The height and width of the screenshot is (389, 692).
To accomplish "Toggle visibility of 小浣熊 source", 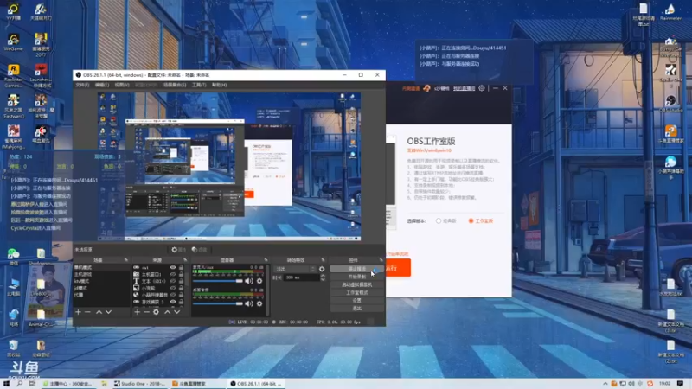I will coord(172,288).
